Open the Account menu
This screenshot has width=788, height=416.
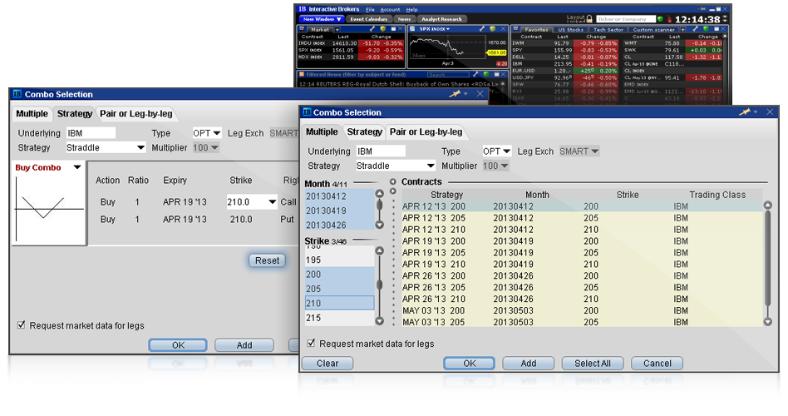coord(390,9)
